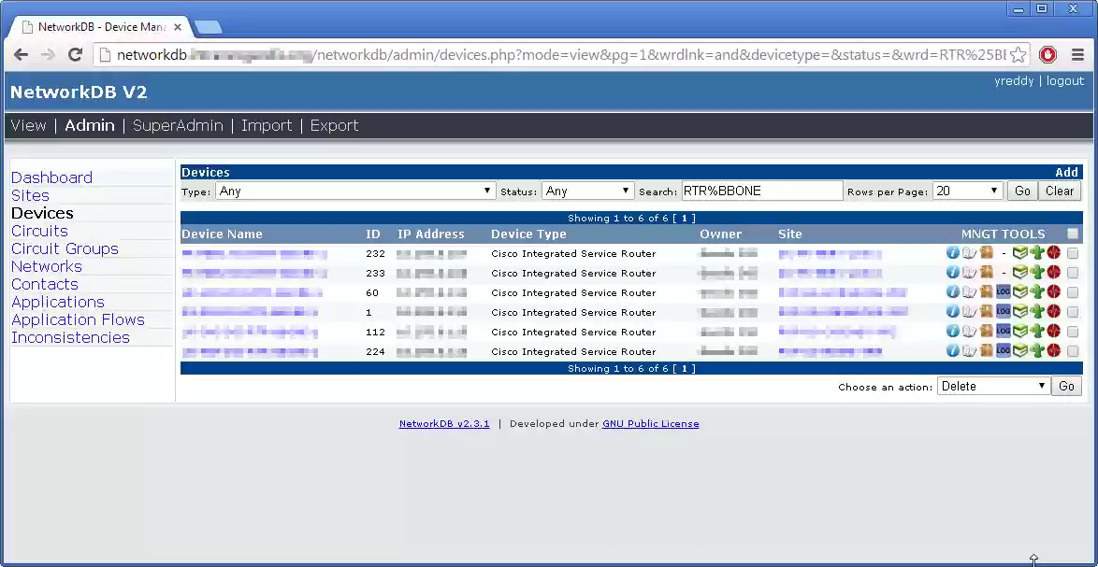Open the Cacti cactus icon for device ID 1
This screenshot has height=567, width=1098.
(x=1037, y=312)
